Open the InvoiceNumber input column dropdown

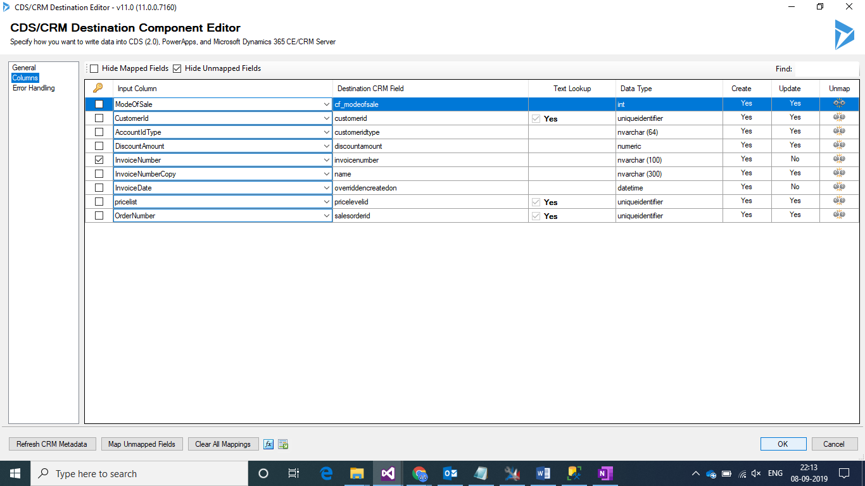[326, 160]
